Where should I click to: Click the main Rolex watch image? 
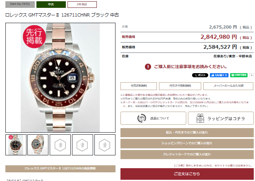[60, 78]
